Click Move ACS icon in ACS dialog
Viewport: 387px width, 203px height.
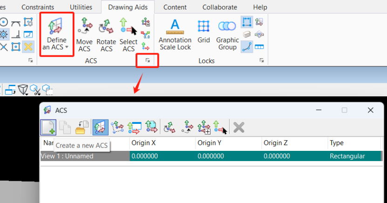click(x=187, y=127)
